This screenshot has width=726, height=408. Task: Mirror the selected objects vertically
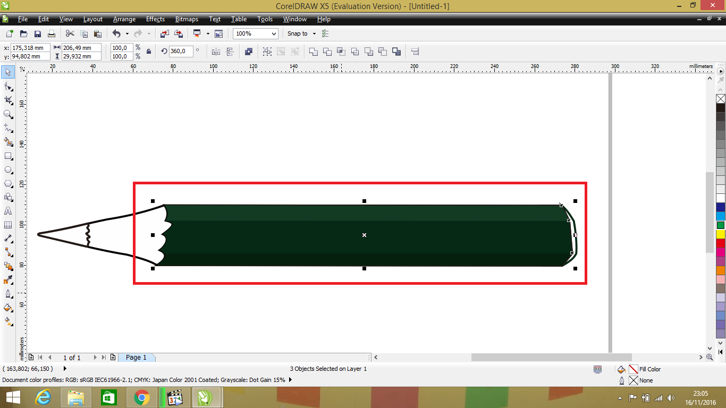pyautogui.click(x=229, y=51)
